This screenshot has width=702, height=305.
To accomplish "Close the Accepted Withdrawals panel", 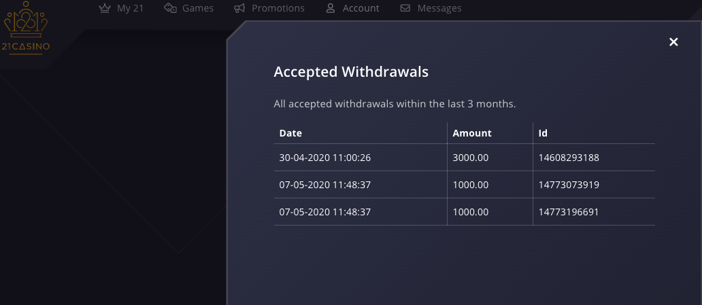I will click(673, 42).
